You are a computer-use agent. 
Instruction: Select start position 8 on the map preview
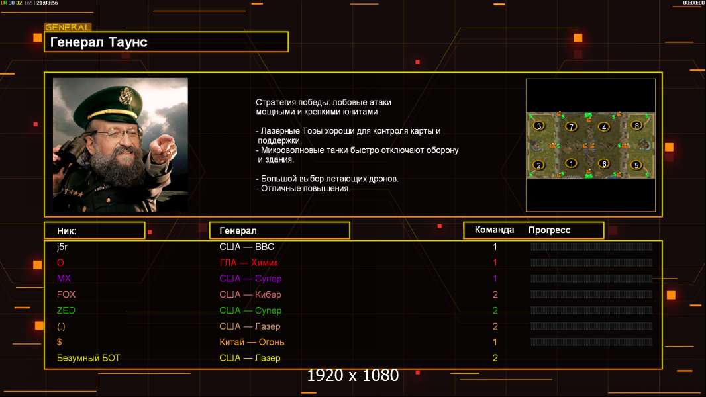tap(636, 126)
